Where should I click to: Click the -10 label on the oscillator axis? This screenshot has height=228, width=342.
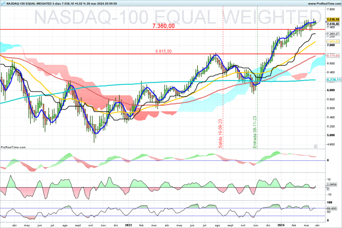[329, 195]
